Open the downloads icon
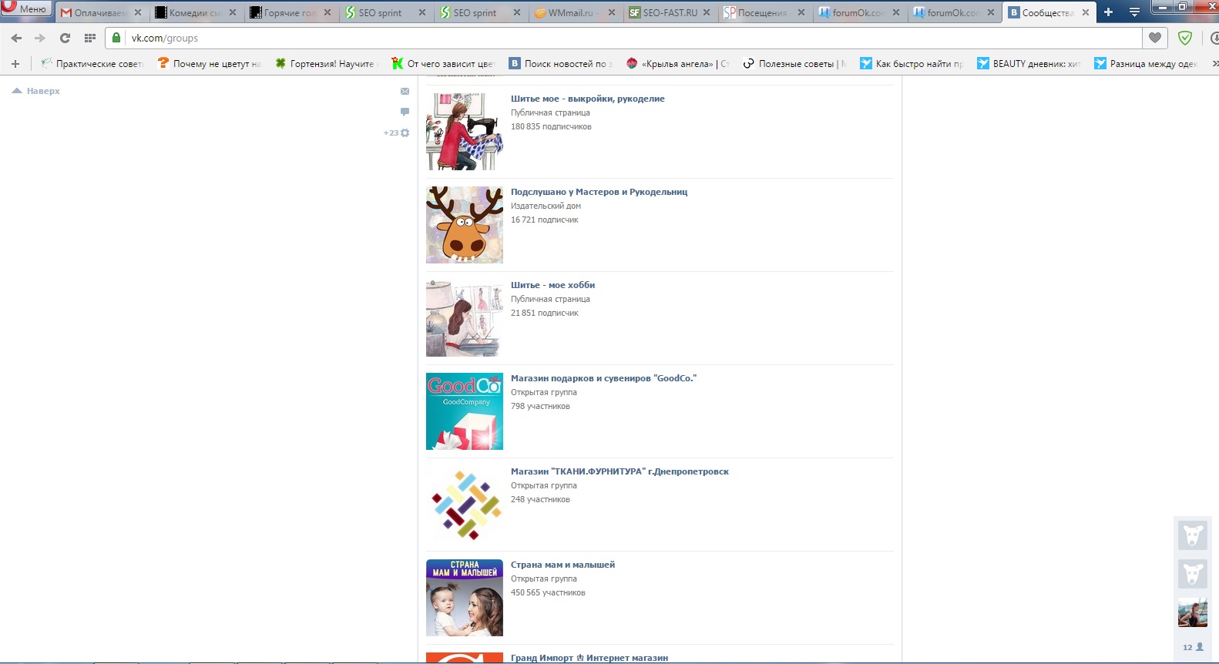1219x664 pixels. pyautogui.click(x=1214, y=38)
